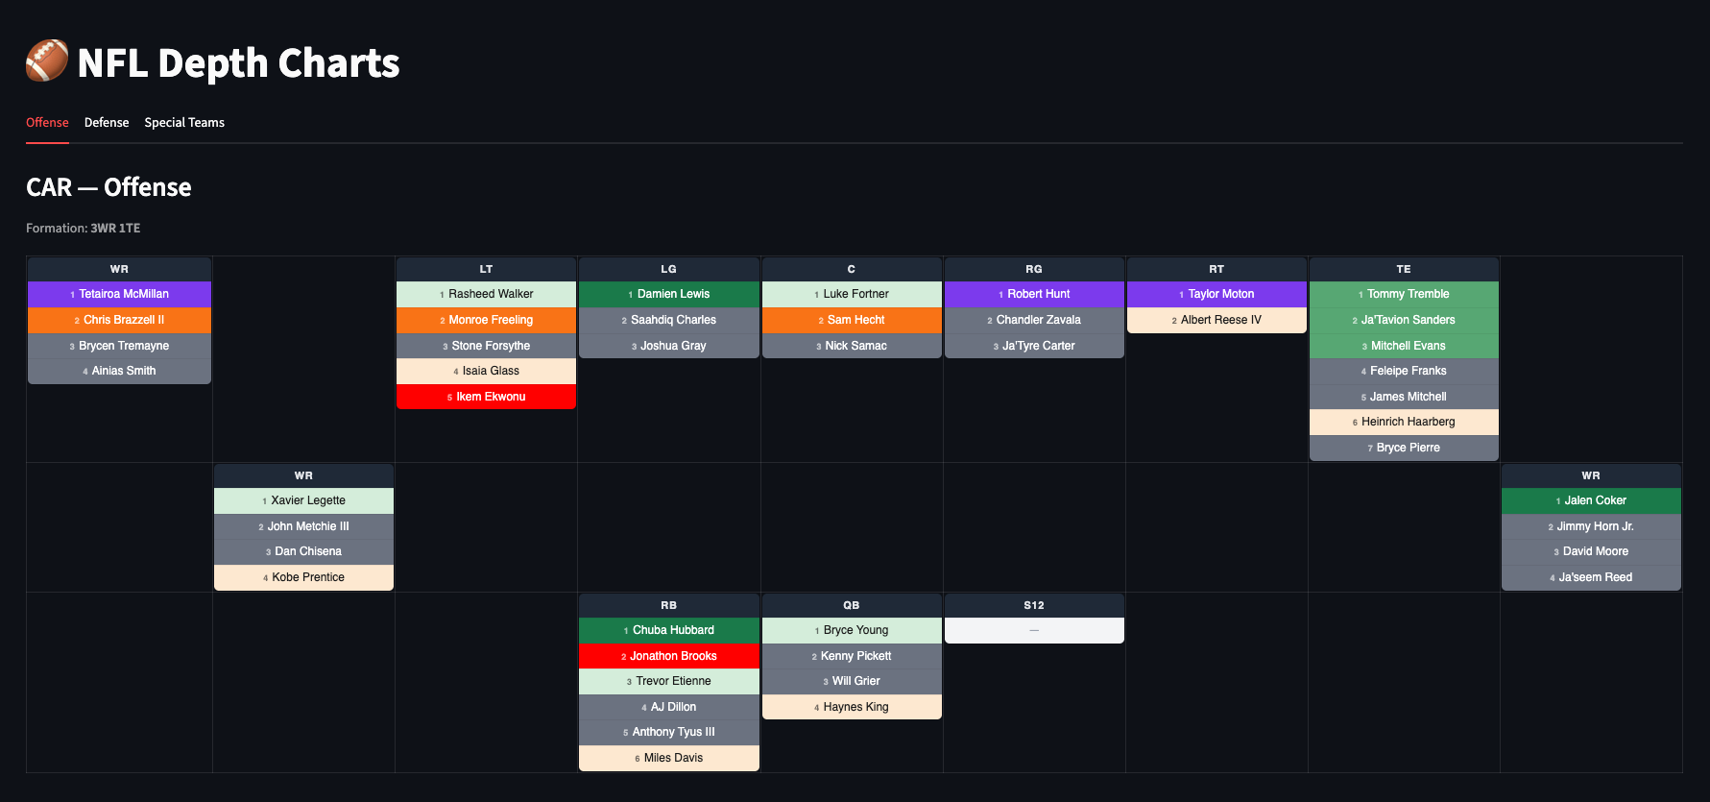This screenshot has width=1710, height=802.
Task: Click Ainias Smith entry
Action: (119, 371)
